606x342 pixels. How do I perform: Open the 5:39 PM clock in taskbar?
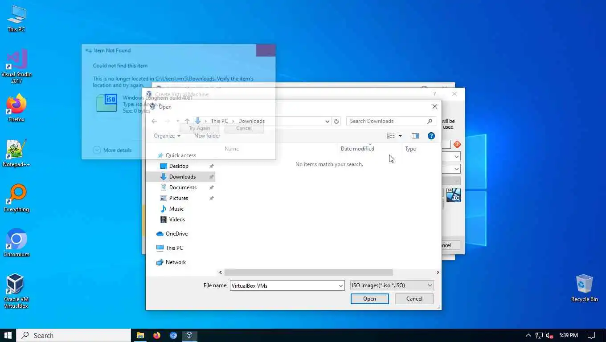tap(568, 335)
